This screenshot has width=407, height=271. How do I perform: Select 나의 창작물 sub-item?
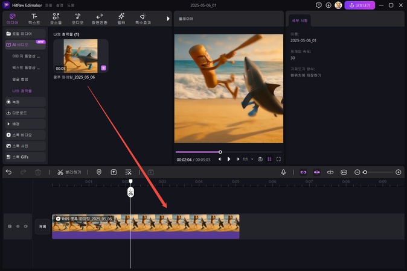tap(22, 91)
